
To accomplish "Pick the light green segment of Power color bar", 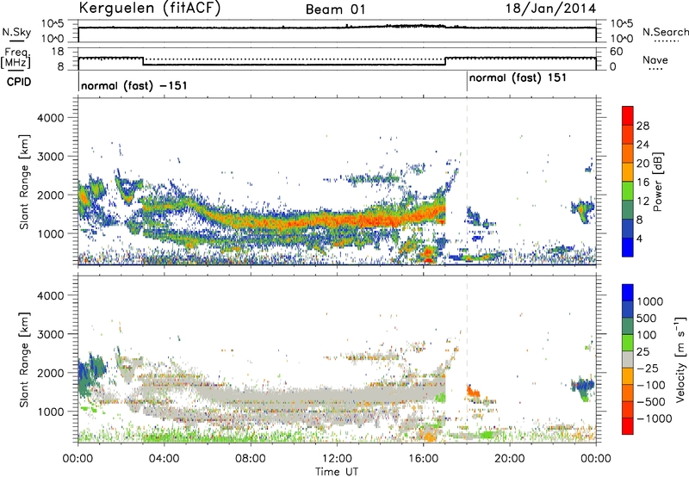I will 628,191.
